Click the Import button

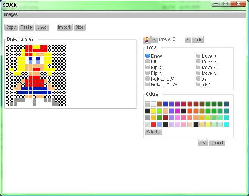point(65,27)
